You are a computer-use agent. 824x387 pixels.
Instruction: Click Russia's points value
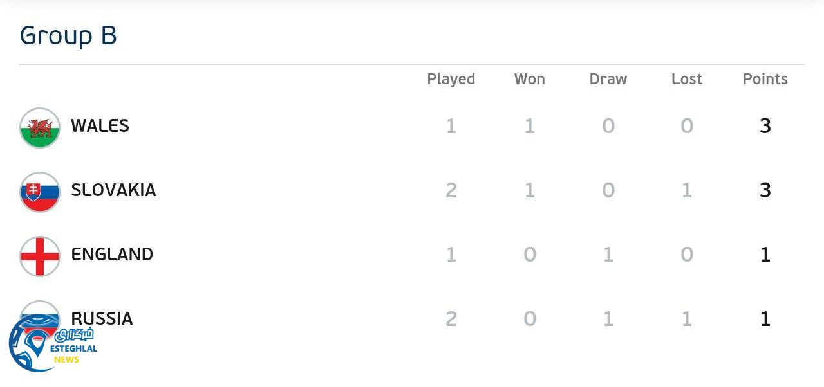765,319
